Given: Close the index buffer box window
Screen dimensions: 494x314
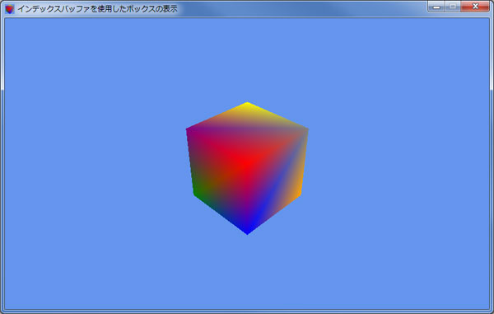Looking at the screenshot, I should [x=475, y=7].
